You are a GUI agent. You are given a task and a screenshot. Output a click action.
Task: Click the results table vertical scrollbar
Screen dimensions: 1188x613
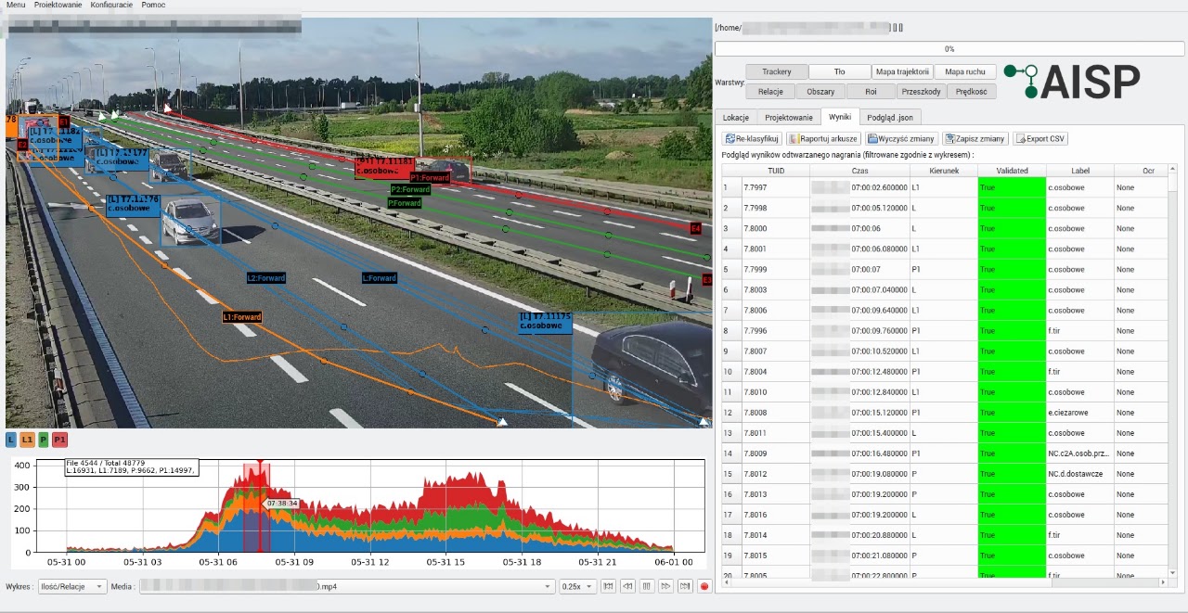coord(1173,371)
